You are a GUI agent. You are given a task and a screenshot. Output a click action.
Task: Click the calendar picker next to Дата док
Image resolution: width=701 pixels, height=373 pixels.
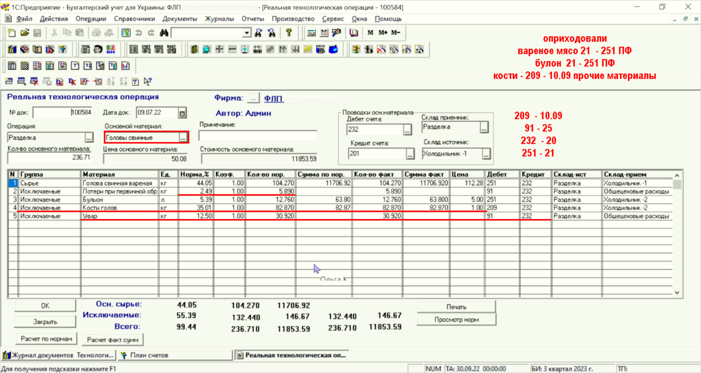pos(182,113)
